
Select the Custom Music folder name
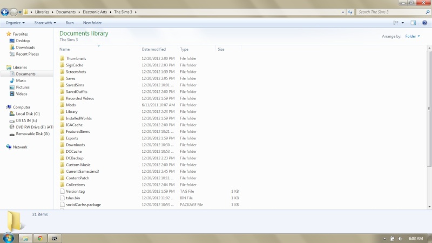click(x=78, y=165)
